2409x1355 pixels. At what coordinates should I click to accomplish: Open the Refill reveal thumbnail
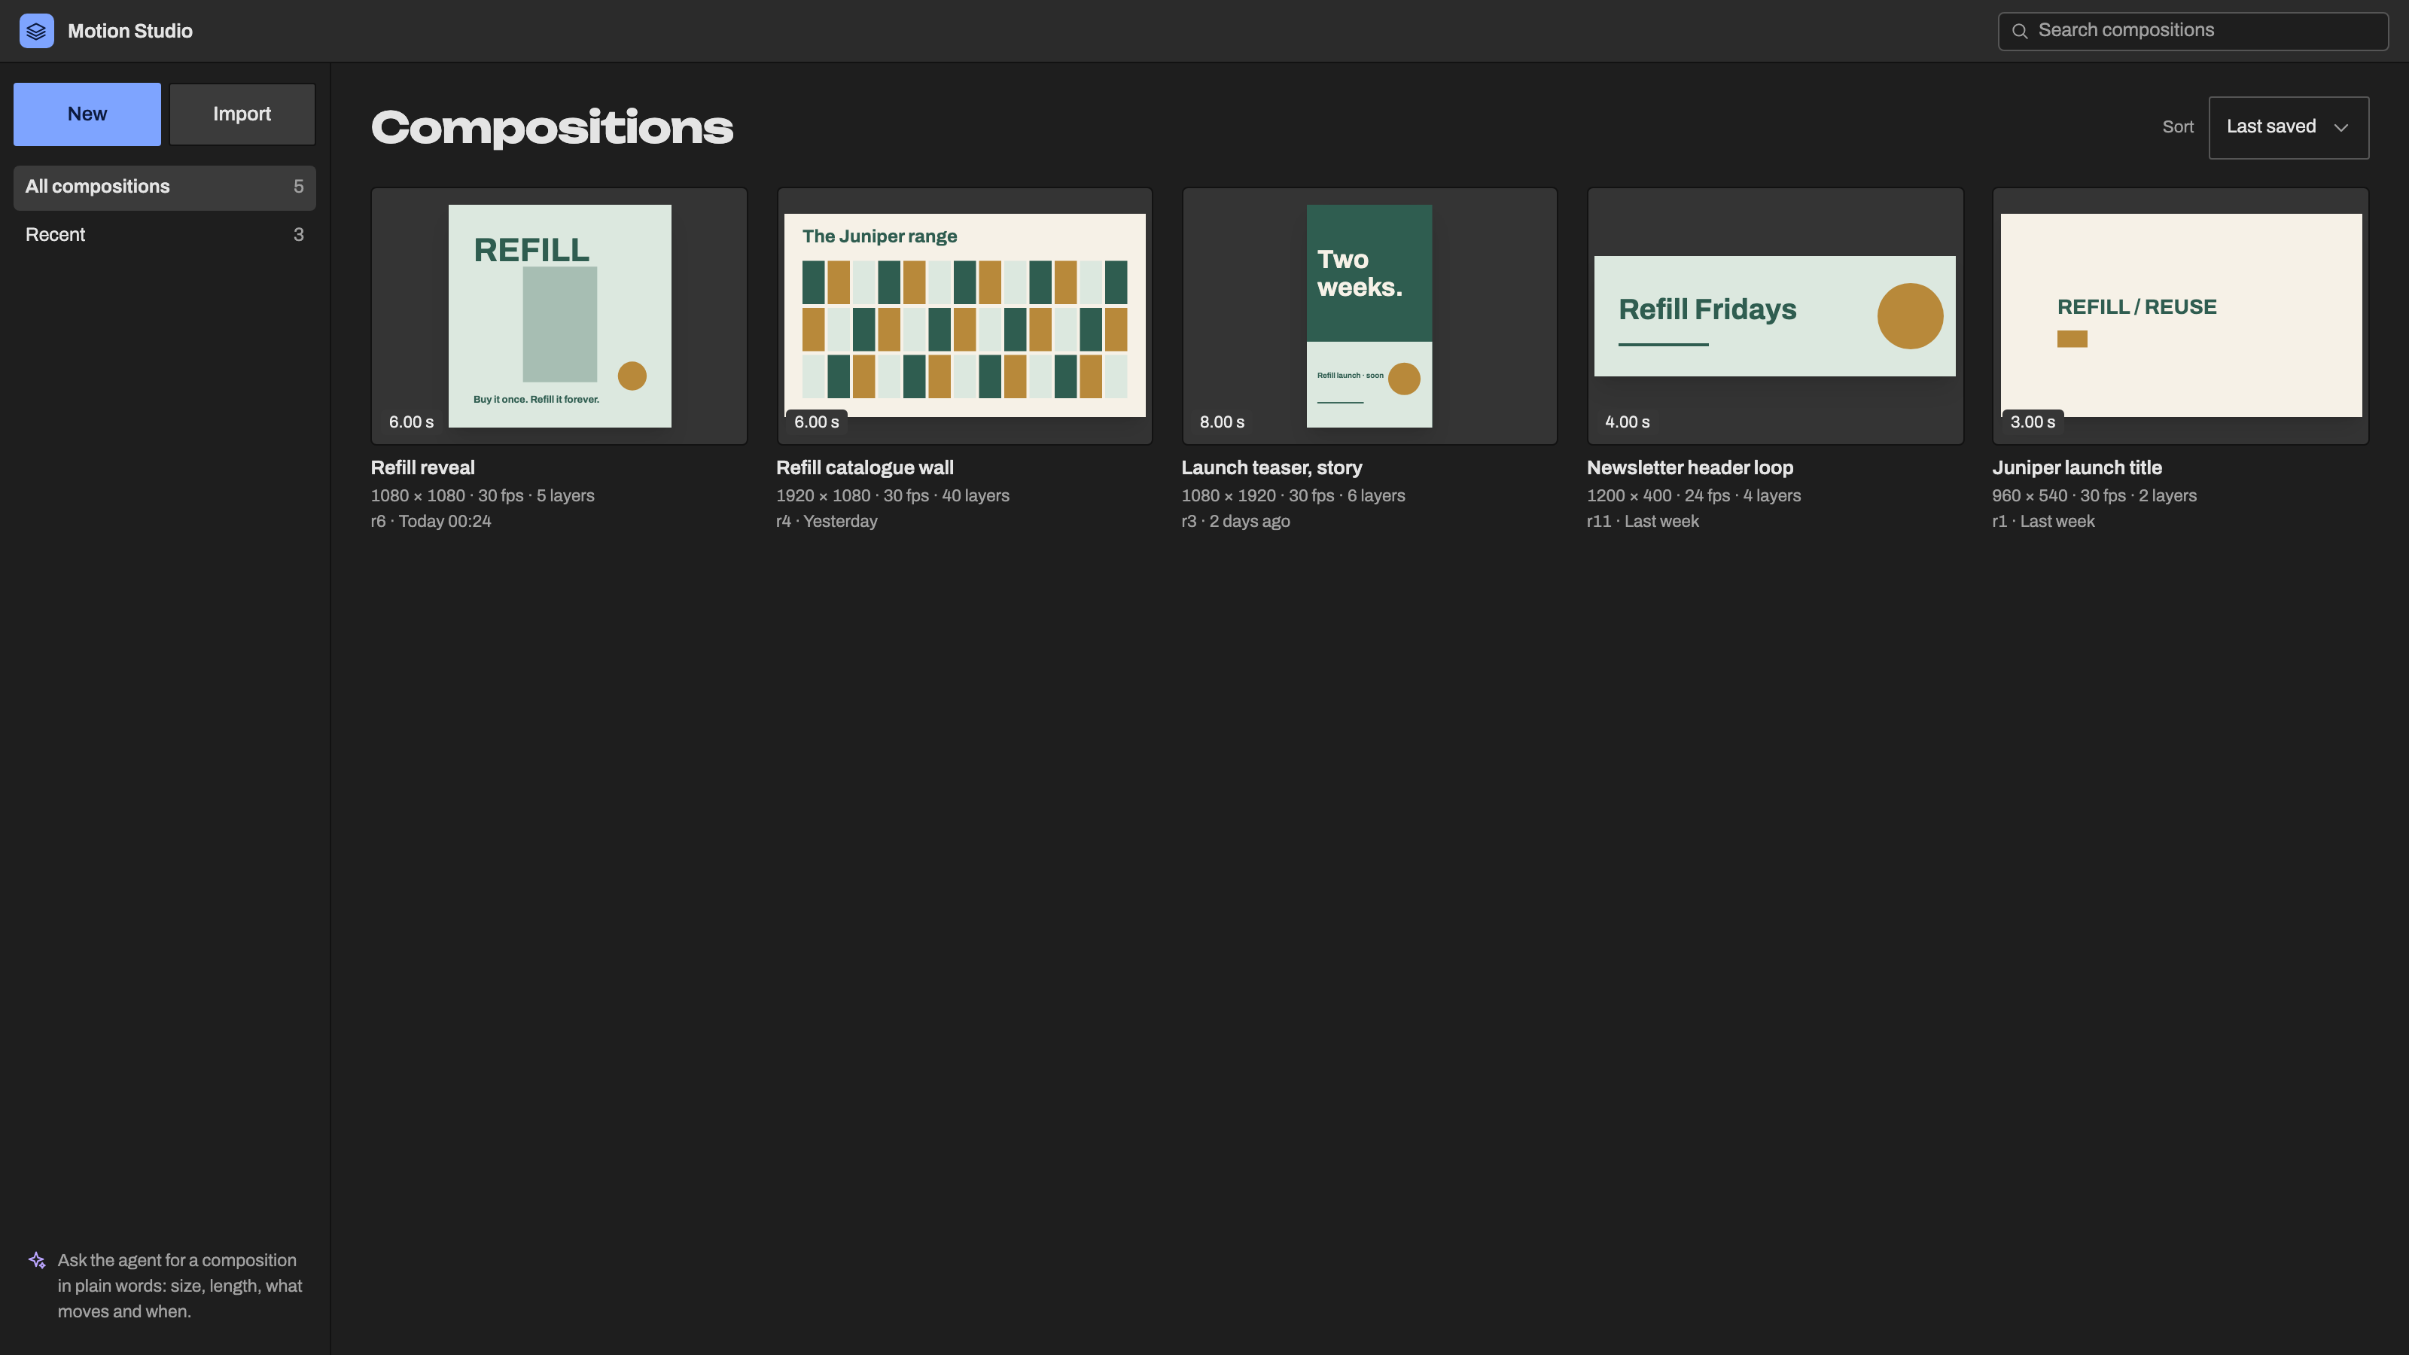559,316
